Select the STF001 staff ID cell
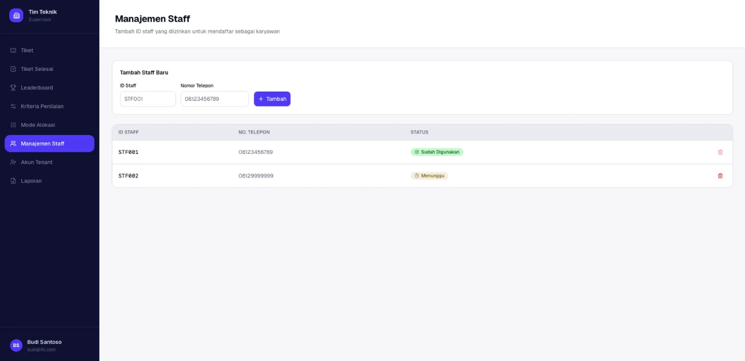The width and height of the screenshot is (745, 361). pyautogui.click(x=129, y=152)
